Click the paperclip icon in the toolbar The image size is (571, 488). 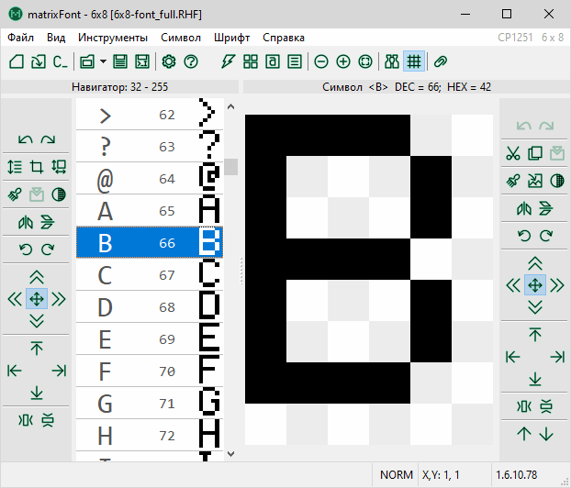441,61
